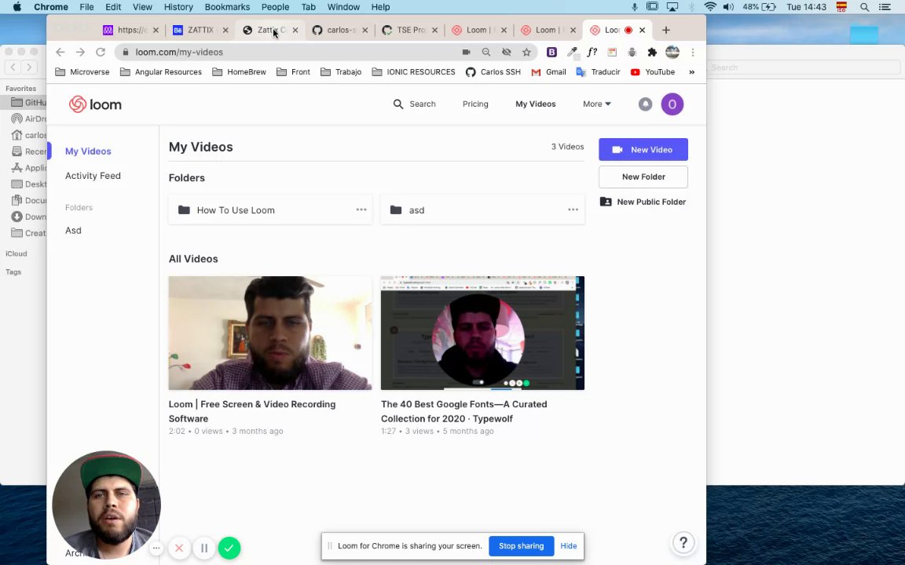Finish recording with the green checkmark
This screenshot has height=565, width=905.
point(229,548)
